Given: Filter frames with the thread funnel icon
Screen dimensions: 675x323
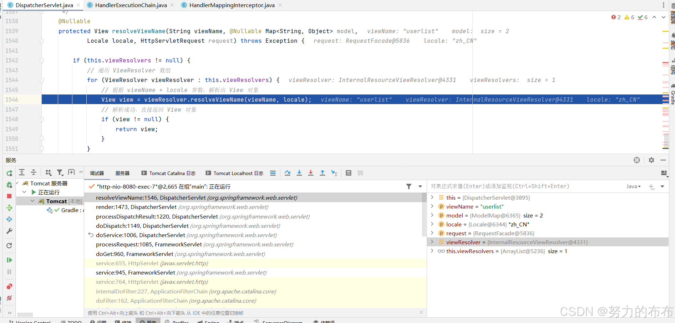Looking at the screenshot, I should [409, 186].
